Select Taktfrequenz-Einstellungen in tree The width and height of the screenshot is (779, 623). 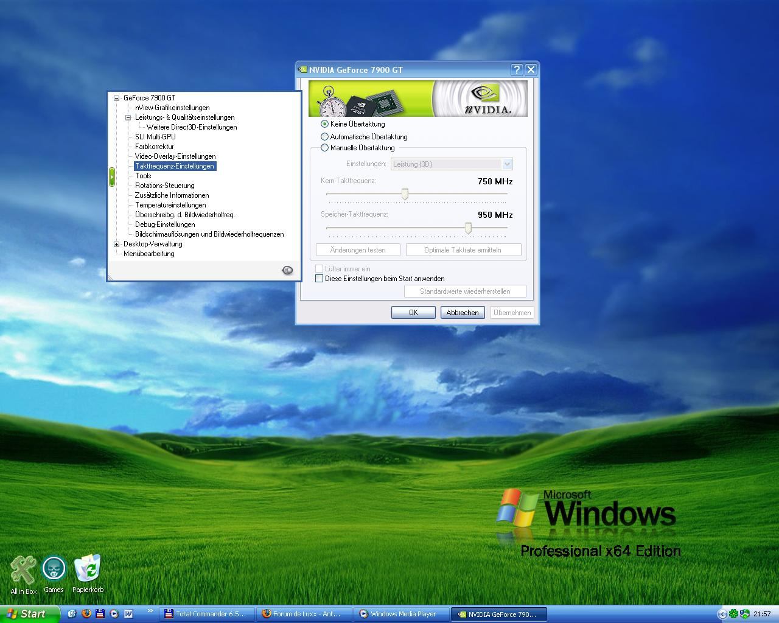175,166
